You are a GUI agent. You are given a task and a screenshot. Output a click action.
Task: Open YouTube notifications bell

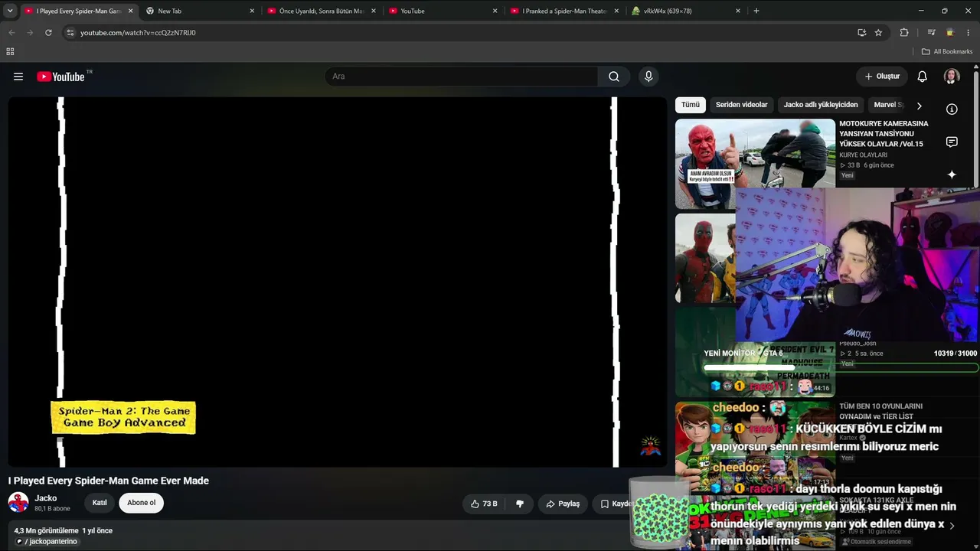click(923, 77)
